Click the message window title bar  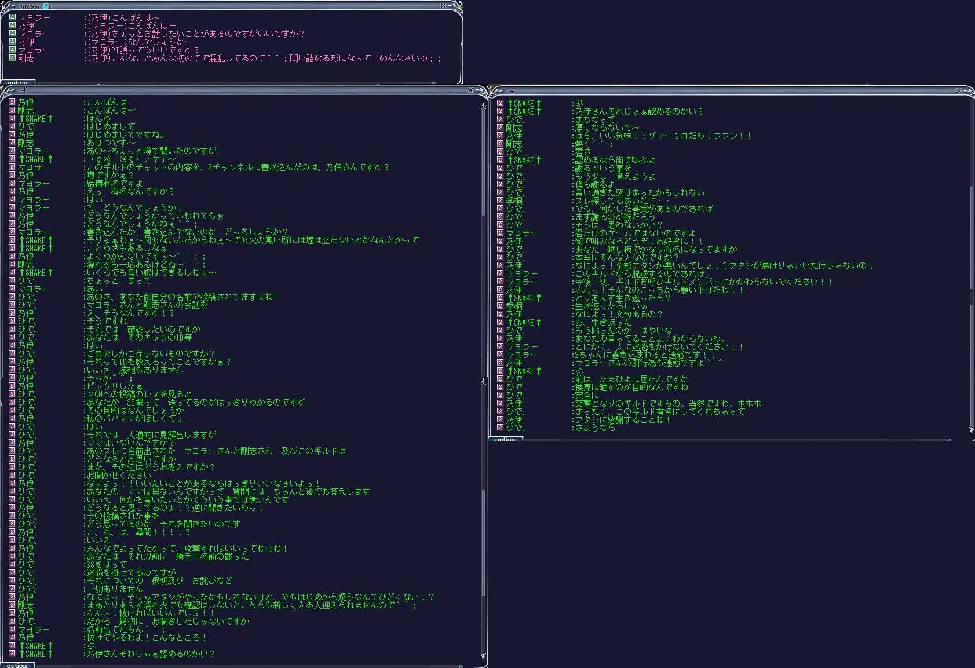pos(232,6)
